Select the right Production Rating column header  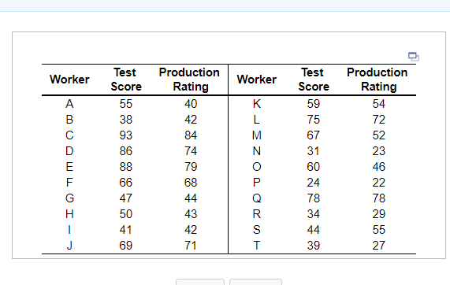[x=377, y=80]
